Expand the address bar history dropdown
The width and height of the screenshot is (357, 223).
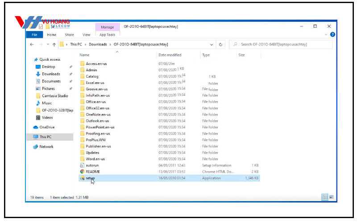tap(212, 45)
